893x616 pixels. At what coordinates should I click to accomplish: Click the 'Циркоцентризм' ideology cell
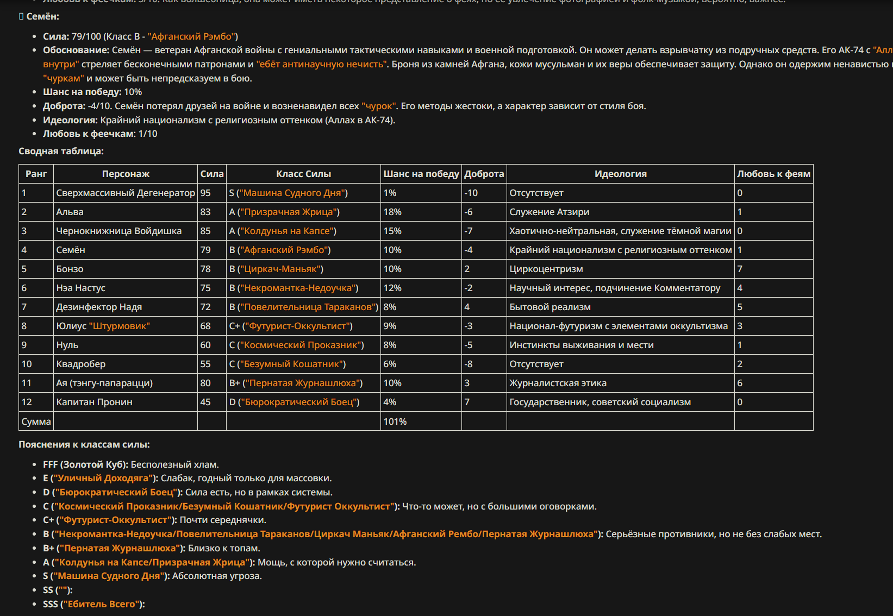(x=621, y=269)
